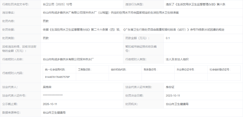Click the 法人及非法人组织 category value
The height and width of the screenshot is (117, 243).
point(177,59)
